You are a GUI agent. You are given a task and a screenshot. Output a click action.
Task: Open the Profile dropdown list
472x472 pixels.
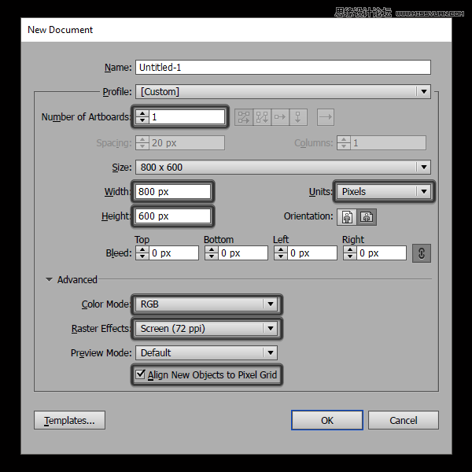click(283, 92)
